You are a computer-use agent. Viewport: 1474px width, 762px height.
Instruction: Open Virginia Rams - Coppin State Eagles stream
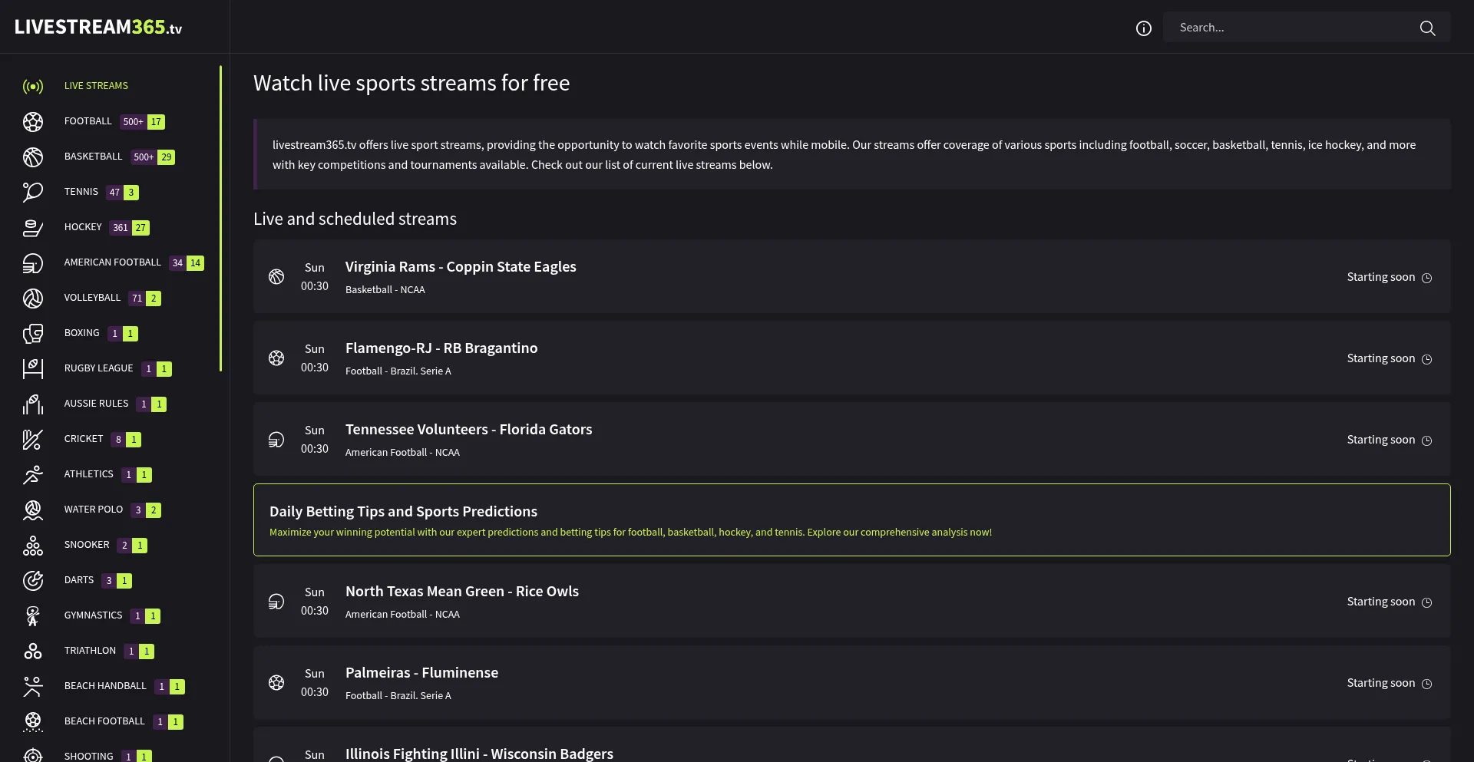[460, 267]
